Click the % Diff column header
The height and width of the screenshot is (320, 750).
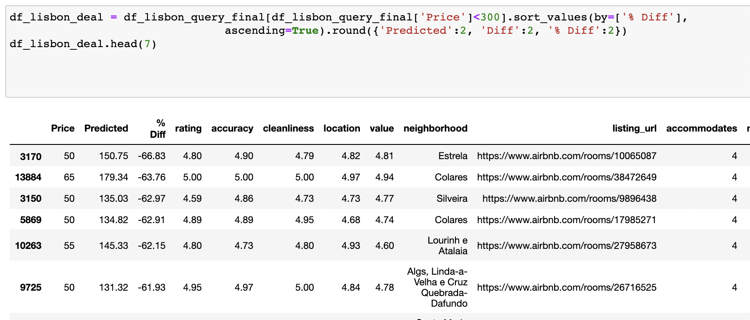click(x=158, y=128)
